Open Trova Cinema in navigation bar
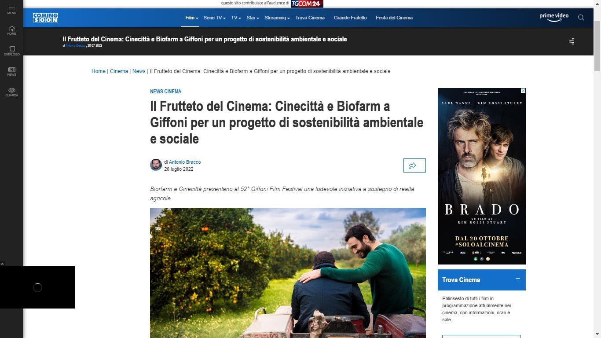This screenshot has width=601, height=338. pyautogui.click(x=310, y=18)
